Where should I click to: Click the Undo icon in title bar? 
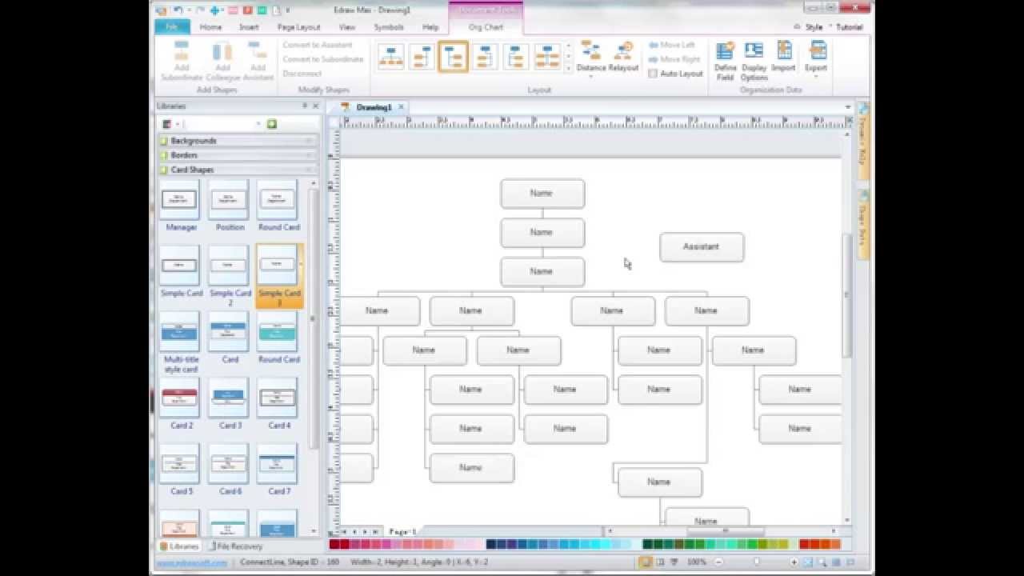pyautogui.click(x=178, y=10)
